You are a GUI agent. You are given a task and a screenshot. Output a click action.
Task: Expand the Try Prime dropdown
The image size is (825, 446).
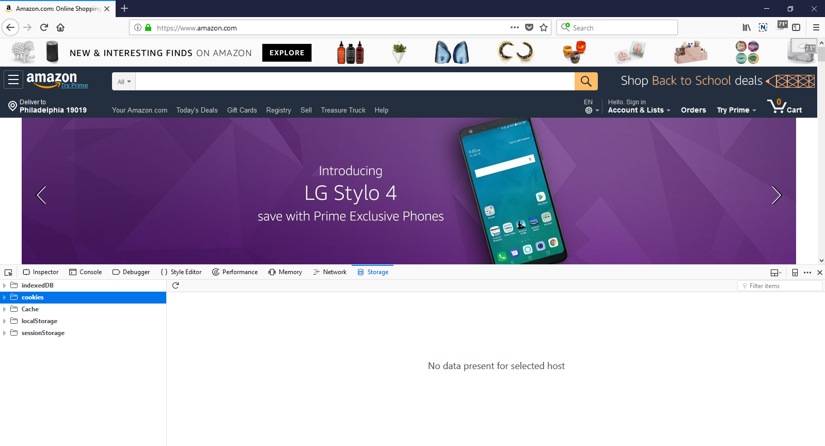click(x=736, y=110)
